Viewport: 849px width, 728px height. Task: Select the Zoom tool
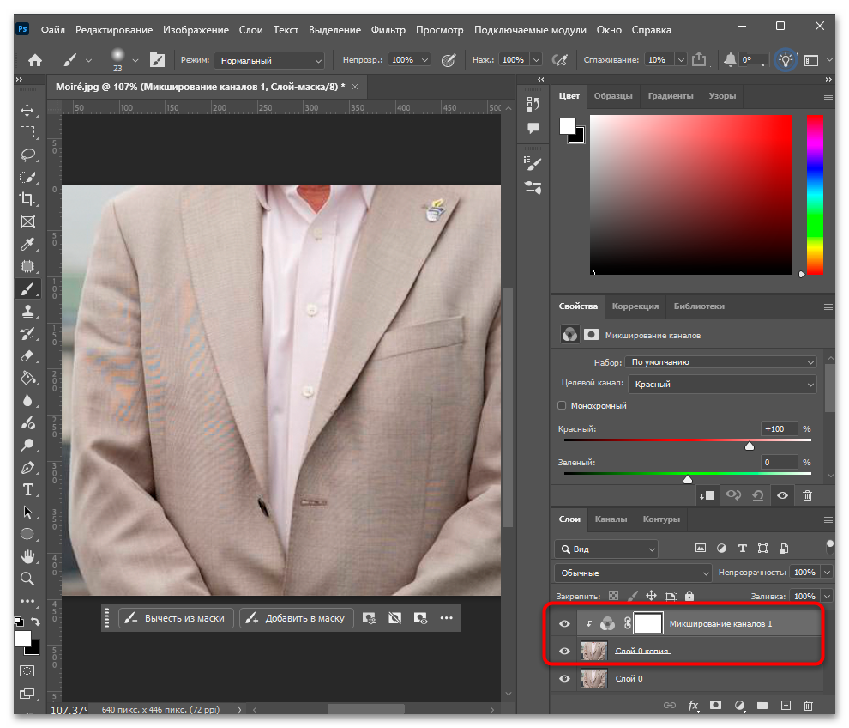click(x=27, y=579)
